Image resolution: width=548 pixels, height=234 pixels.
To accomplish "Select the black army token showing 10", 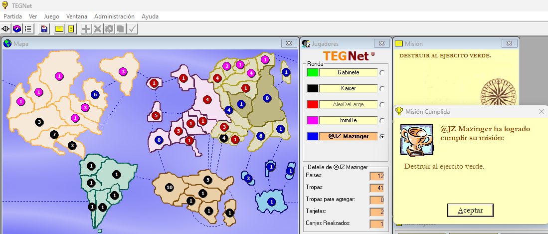I will [x=170, y=188].
